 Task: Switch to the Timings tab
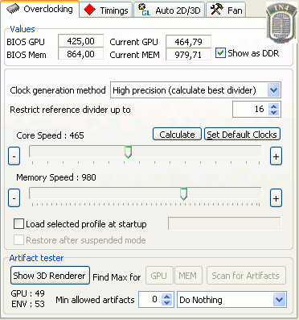pos(106,10)
